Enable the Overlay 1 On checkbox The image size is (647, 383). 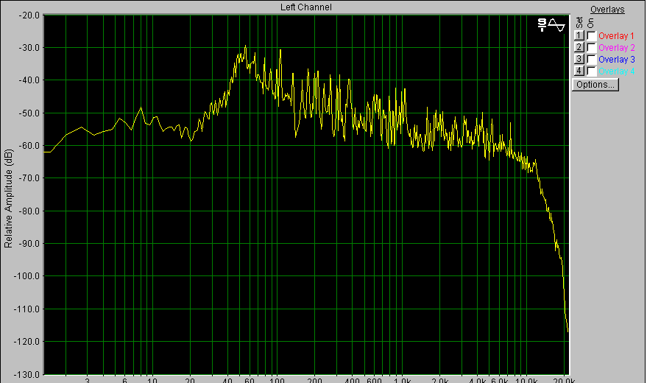[x=592, y=36]
